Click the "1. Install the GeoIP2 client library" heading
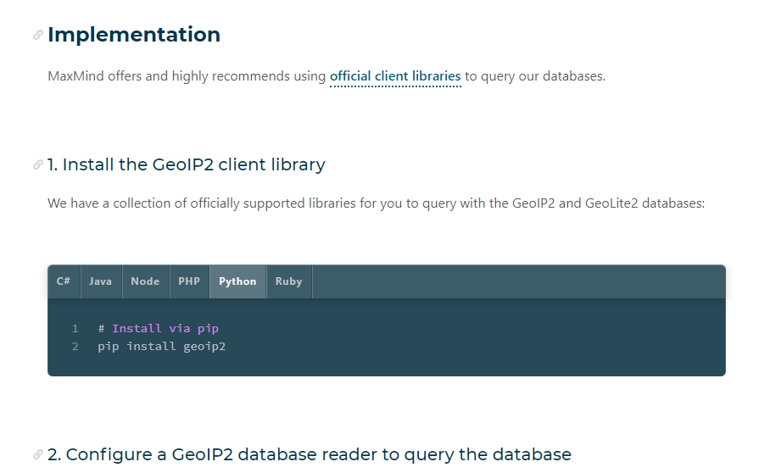Viewport: 781px width, 473px height. 187,164
